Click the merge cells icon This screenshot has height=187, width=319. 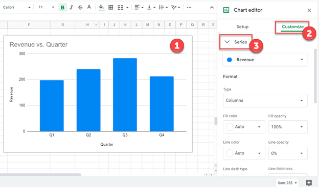pos(120,8)
